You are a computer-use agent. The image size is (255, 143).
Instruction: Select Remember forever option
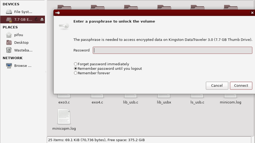coord(76,73)
